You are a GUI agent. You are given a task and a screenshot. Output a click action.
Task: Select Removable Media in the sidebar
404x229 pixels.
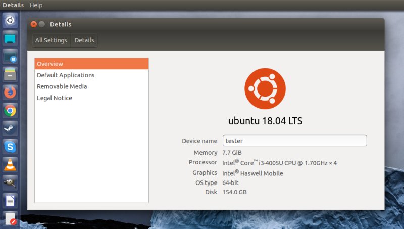91,86
